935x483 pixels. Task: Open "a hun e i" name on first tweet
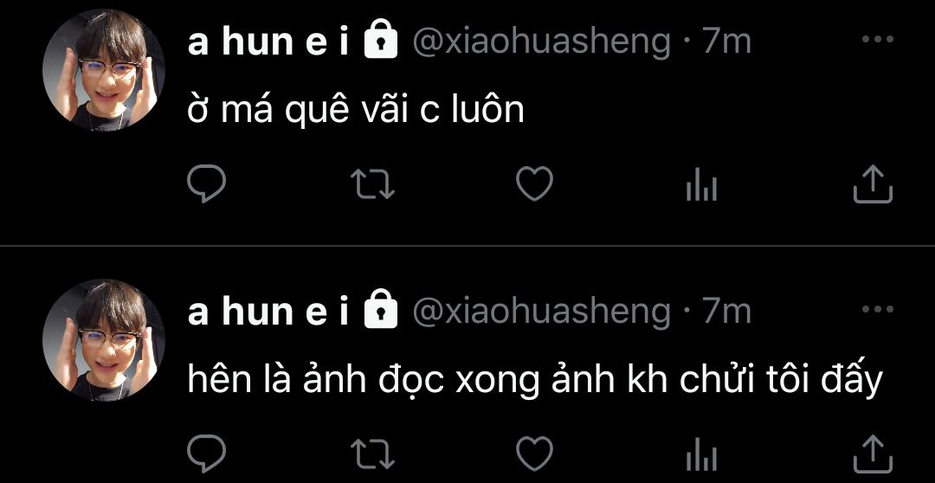[268, 42]
